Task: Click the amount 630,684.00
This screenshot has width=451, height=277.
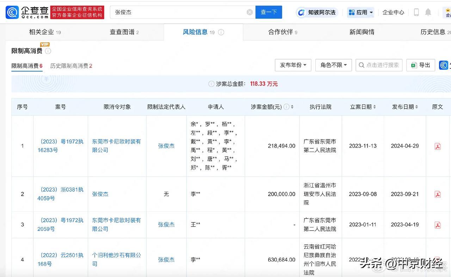Action: tap(282, 259)
